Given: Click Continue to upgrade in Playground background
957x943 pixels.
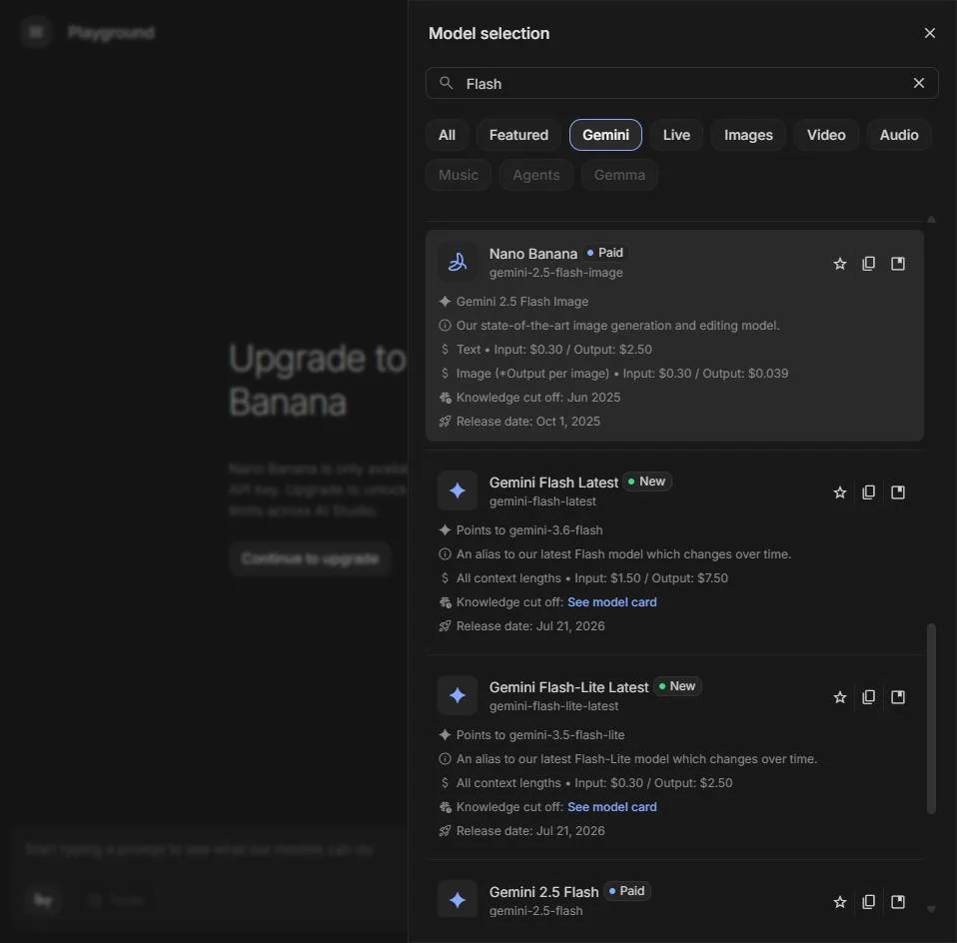Looking at the screenshot, I should 310,558.
